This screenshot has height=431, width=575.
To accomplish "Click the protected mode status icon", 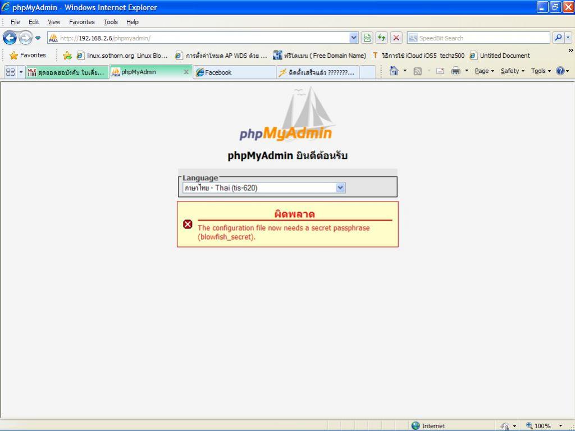I will [505, 426].
